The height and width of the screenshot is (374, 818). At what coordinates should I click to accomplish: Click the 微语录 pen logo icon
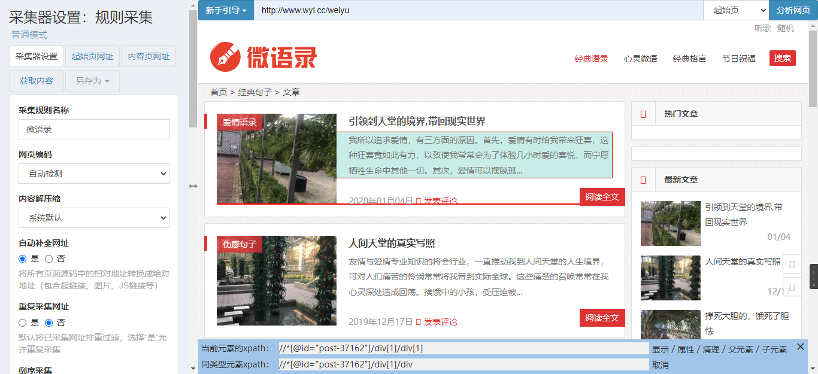pyautogui.click(x=225, y=57)
